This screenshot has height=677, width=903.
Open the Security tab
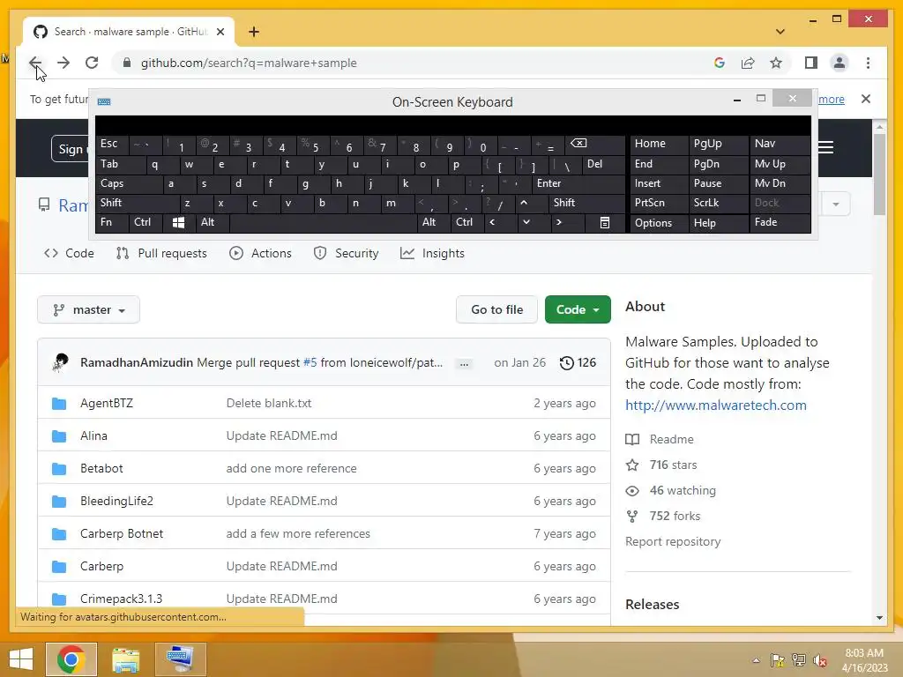pyautogui.click(x=346, y=253)
